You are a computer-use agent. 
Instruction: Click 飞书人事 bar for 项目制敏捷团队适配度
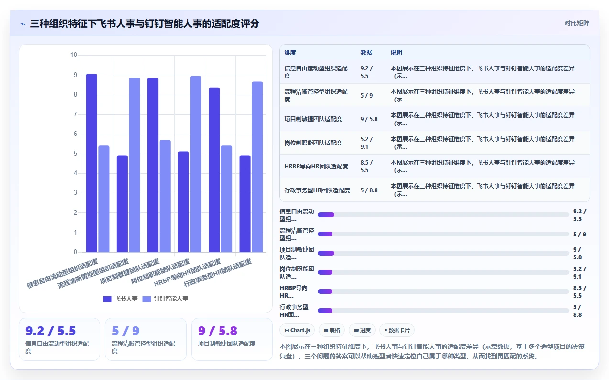(x=153, y=165)
